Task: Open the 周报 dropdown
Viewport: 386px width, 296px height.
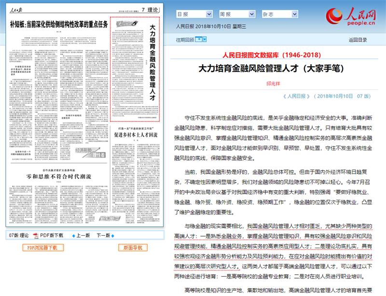Action: [237, 14]
